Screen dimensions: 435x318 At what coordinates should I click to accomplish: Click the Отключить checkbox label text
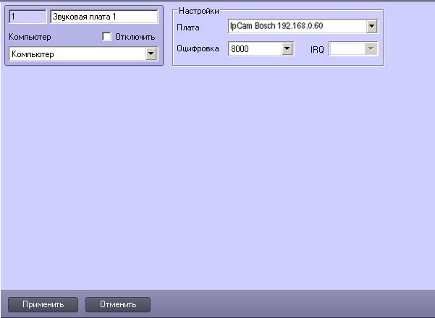(135, 36)
